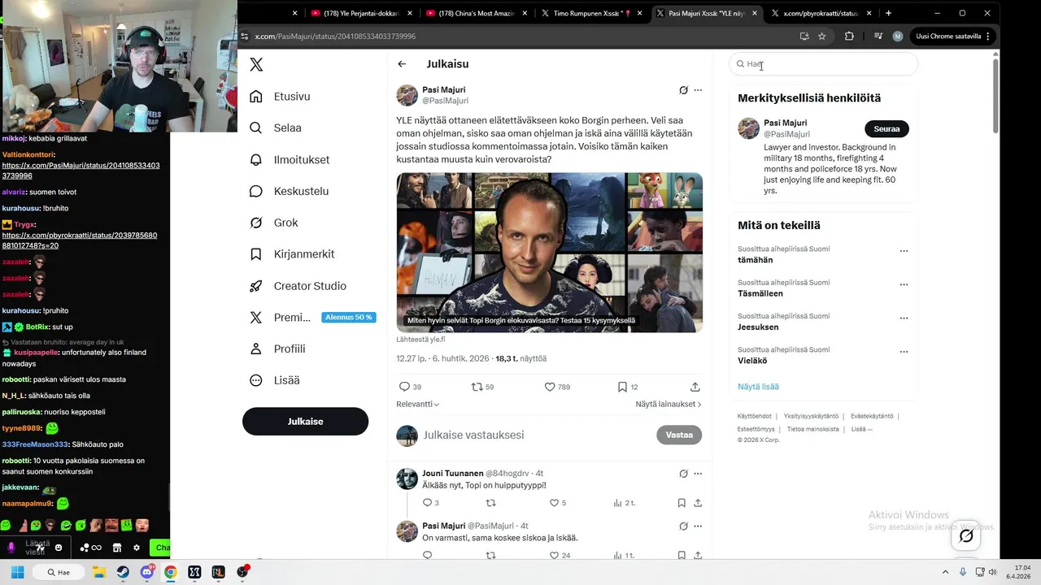Open Steam from the Windows taskbar

[x=122, y=572]
